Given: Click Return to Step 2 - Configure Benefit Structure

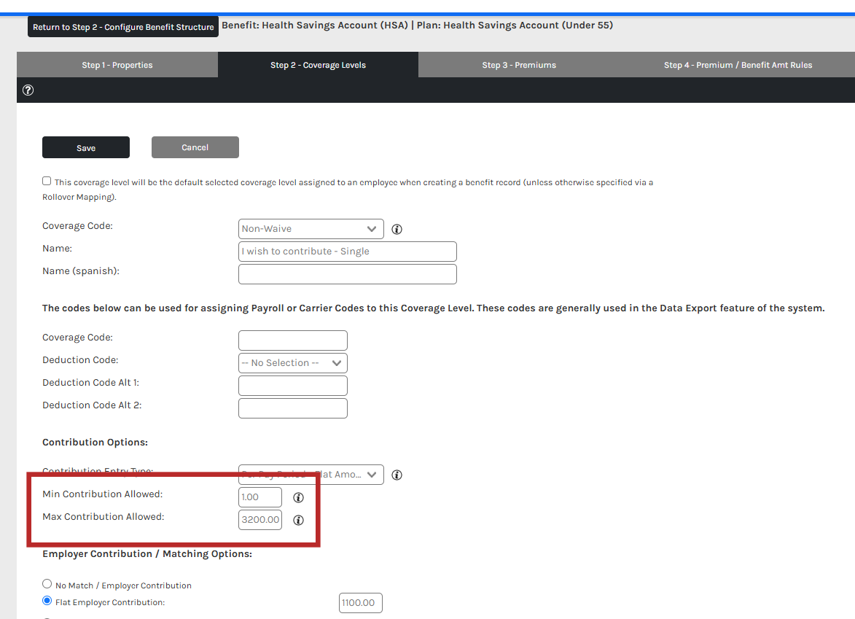Looking at the screenshot, I should click(123, 27).
